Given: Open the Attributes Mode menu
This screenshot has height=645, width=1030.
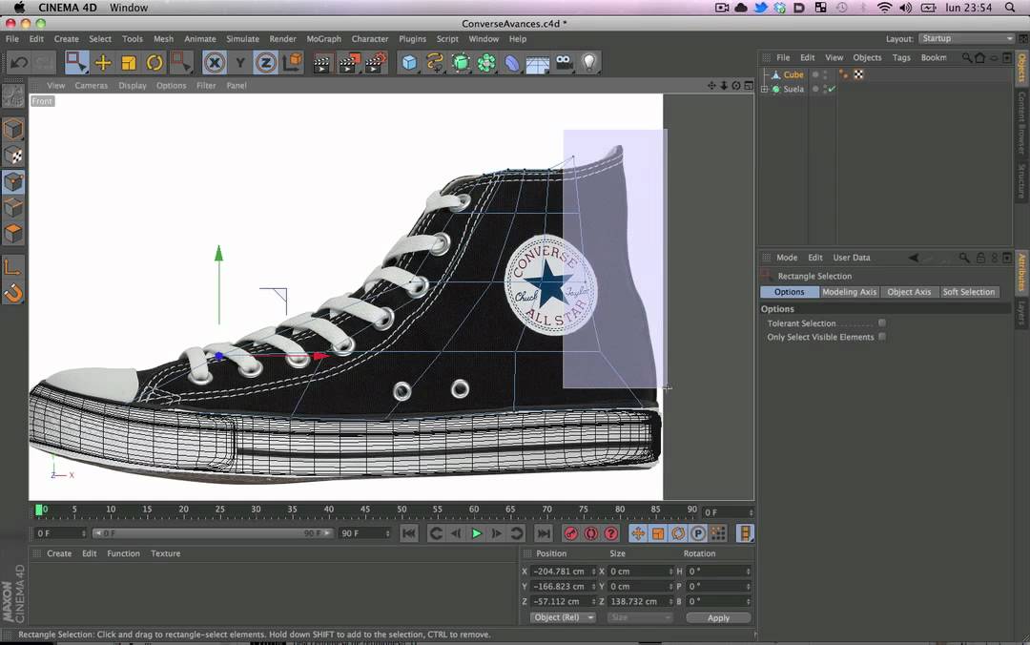Looking at the screenshot, I should 787,258.
